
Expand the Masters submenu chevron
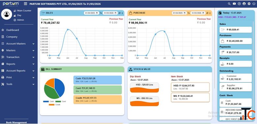click(x=33, y=51)
